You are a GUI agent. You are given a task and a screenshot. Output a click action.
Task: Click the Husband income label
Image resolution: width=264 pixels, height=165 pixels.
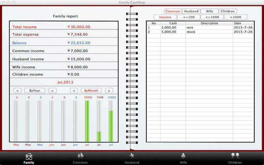[28, 59]
